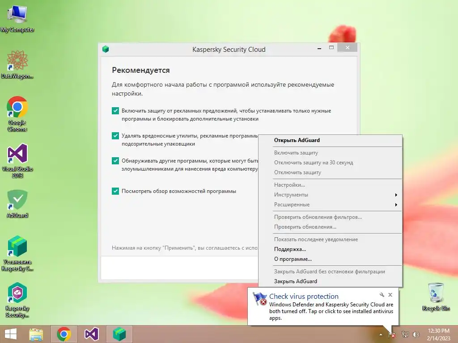This screenshot has width=458, height=343.
Task: Choose Включить защиту menu entry
Action: coord(331,153)
